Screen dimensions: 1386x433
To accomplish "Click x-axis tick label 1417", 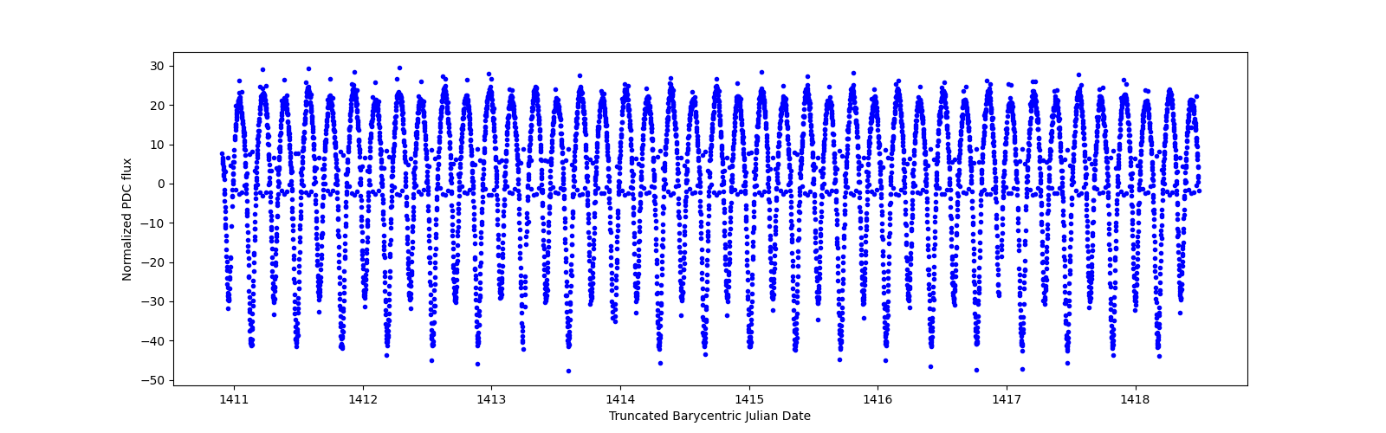I will pos(1007,400).
